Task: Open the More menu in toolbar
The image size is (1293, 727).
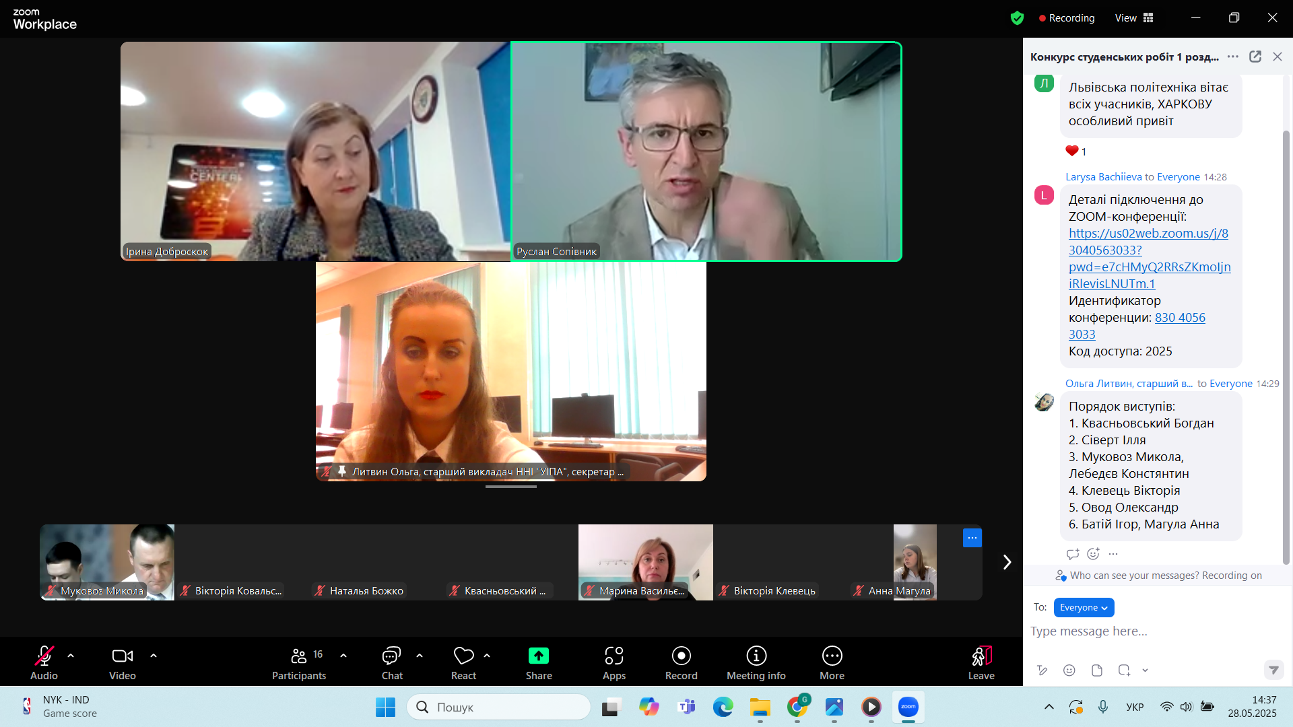Action: pos(832,663)
